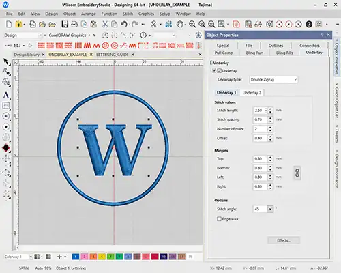This screenshot has height=273, width=341.
Task: Click the Zoom In magnifier icon
Action: (x=202, y=24)
